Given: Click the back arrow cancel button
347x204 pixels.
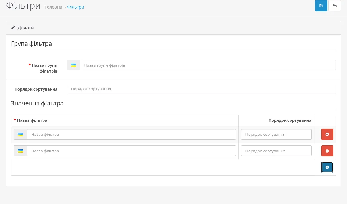Looking at the screenshot, I should (334, 6).
